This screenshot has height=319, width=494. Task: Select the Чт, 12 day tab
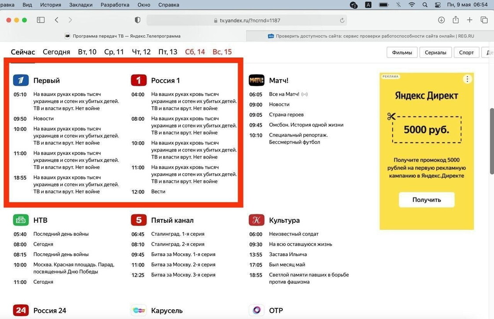141,52
